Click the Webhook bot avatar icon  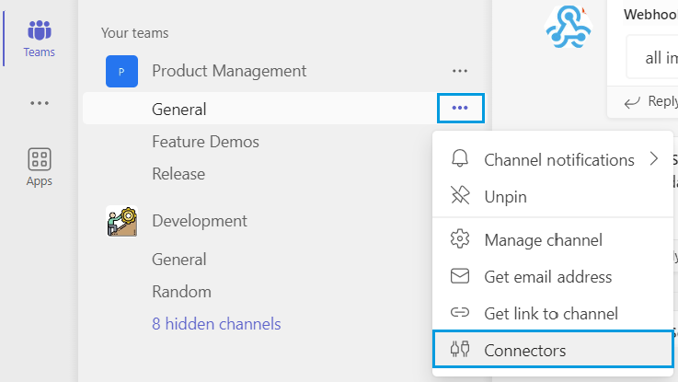[x=568, y=28]
